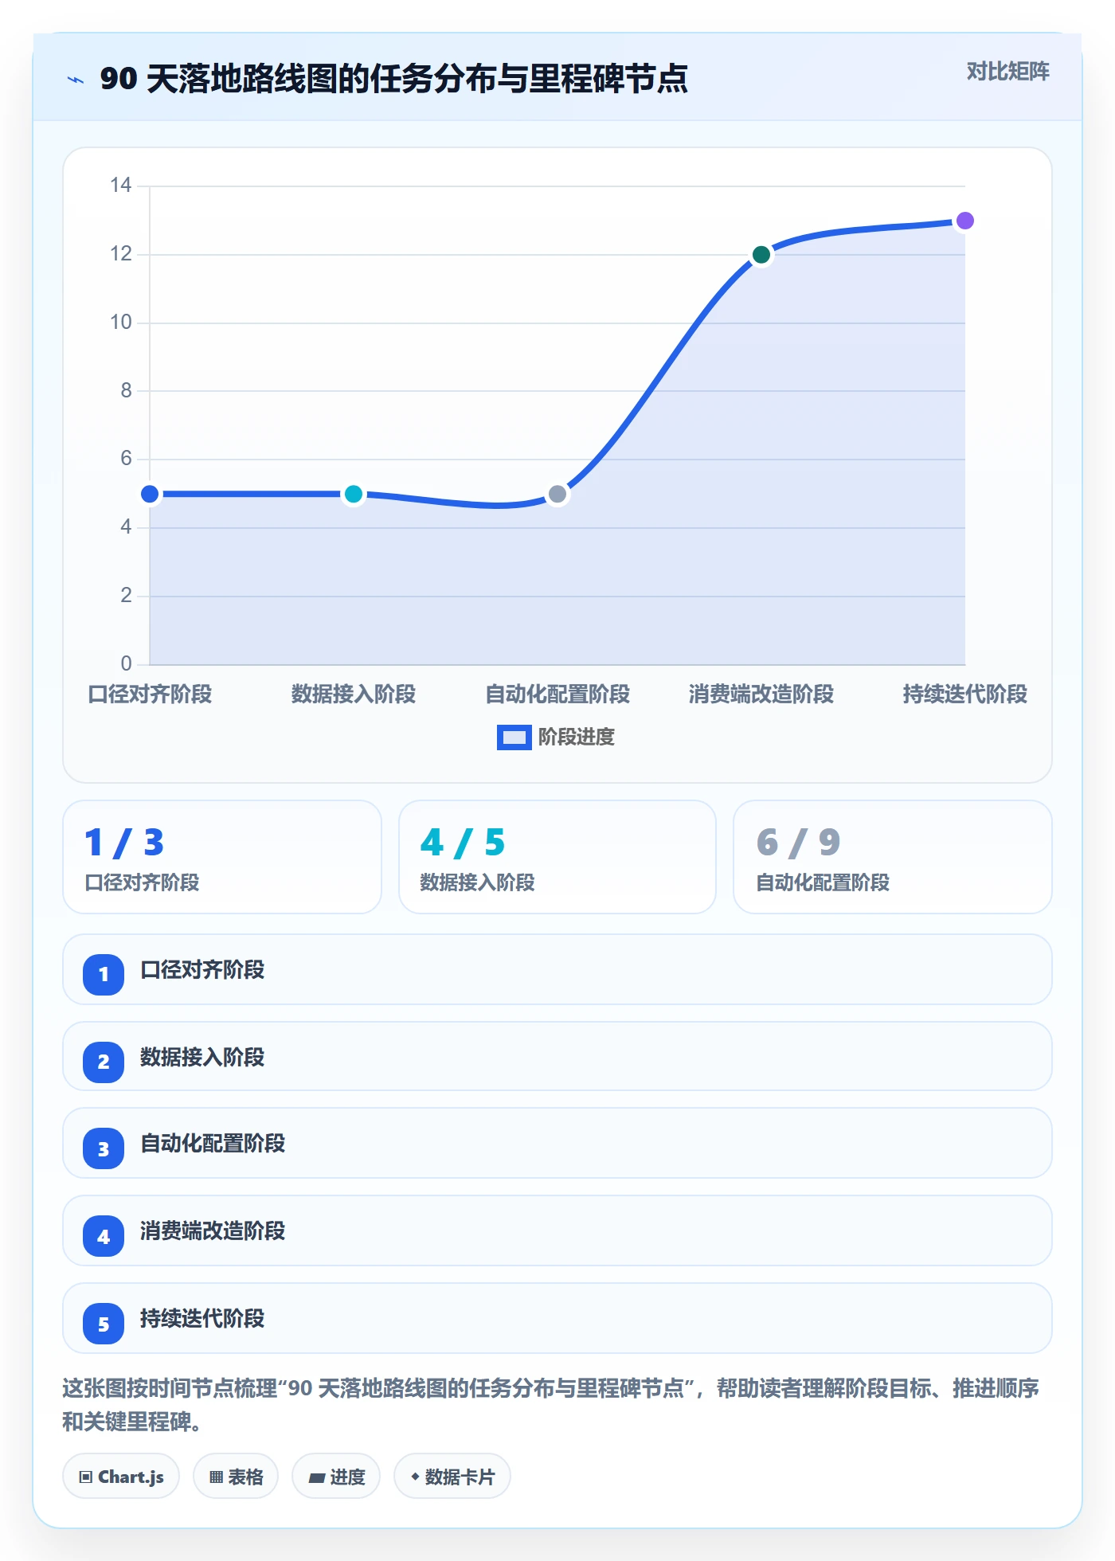This screenshot has width=1115, height=1561.
Task: Open the 6 / 9 自动化配置阶段 card
Action: [x=893, y=857]
